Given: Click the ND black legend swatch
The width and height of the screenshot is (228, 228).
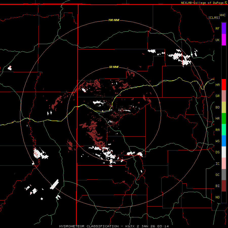Looking at the screenshot, I should [224, 197].
